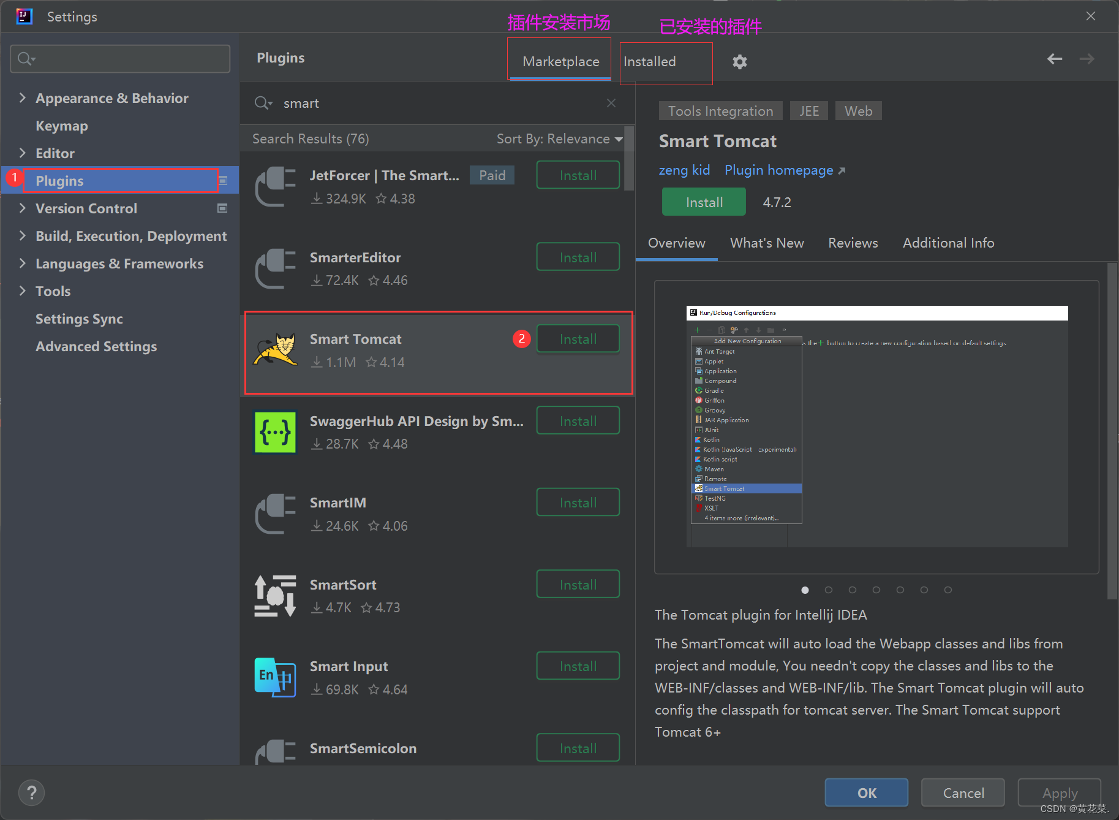This screenshot has height=820, width=1119.
Task: Open settings search options magnifier icon
Action: [26, 59]
